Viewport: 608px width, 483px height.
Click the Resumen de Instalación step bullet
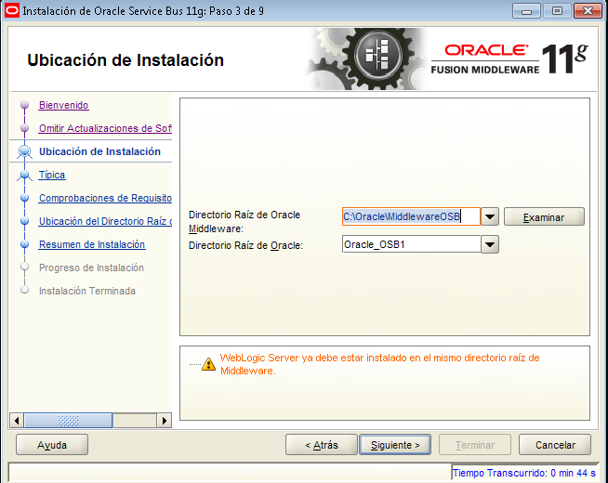(x=25, y=244)
